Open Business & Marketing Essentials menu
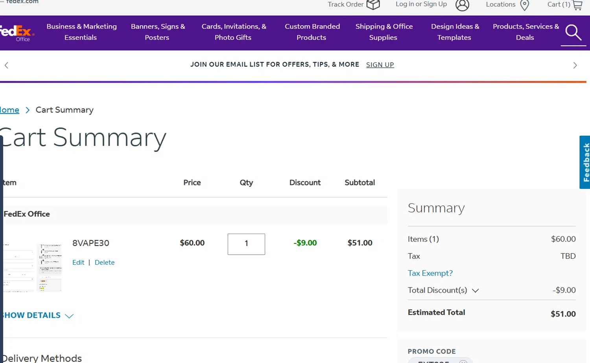The height and width of the screenshot is (363, 590). (81, 32)
